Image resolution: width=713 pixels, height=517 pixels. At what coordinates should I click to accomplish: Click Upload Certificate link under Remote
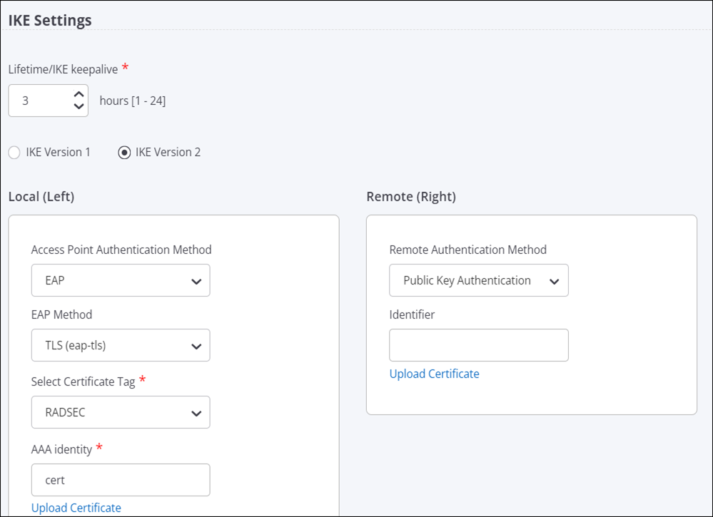(x=434, y=374)
